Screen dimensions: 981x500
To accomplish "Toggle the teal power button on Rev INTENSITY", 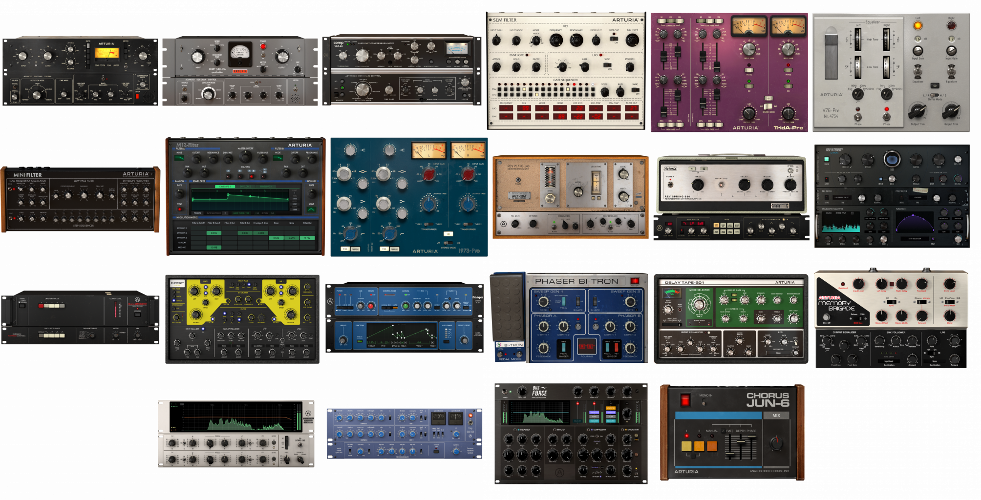I will tap(826, 159).
